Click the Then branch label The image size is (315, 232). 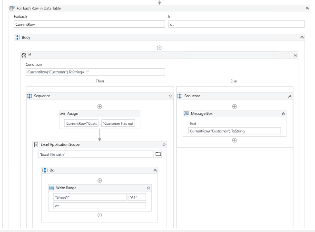coord(99,81)
